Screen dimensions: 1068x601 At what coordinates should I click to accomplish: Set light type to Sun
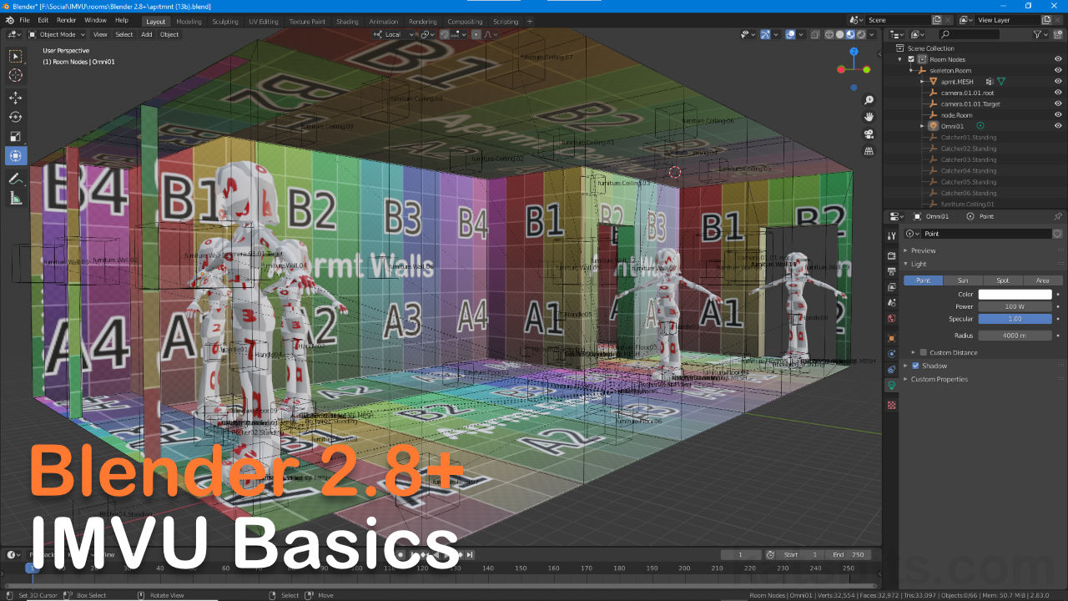pos(963,280)
